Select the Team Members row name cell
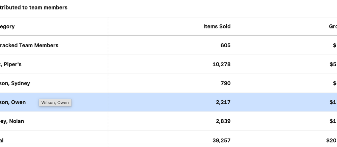 [x=29, y=45]
